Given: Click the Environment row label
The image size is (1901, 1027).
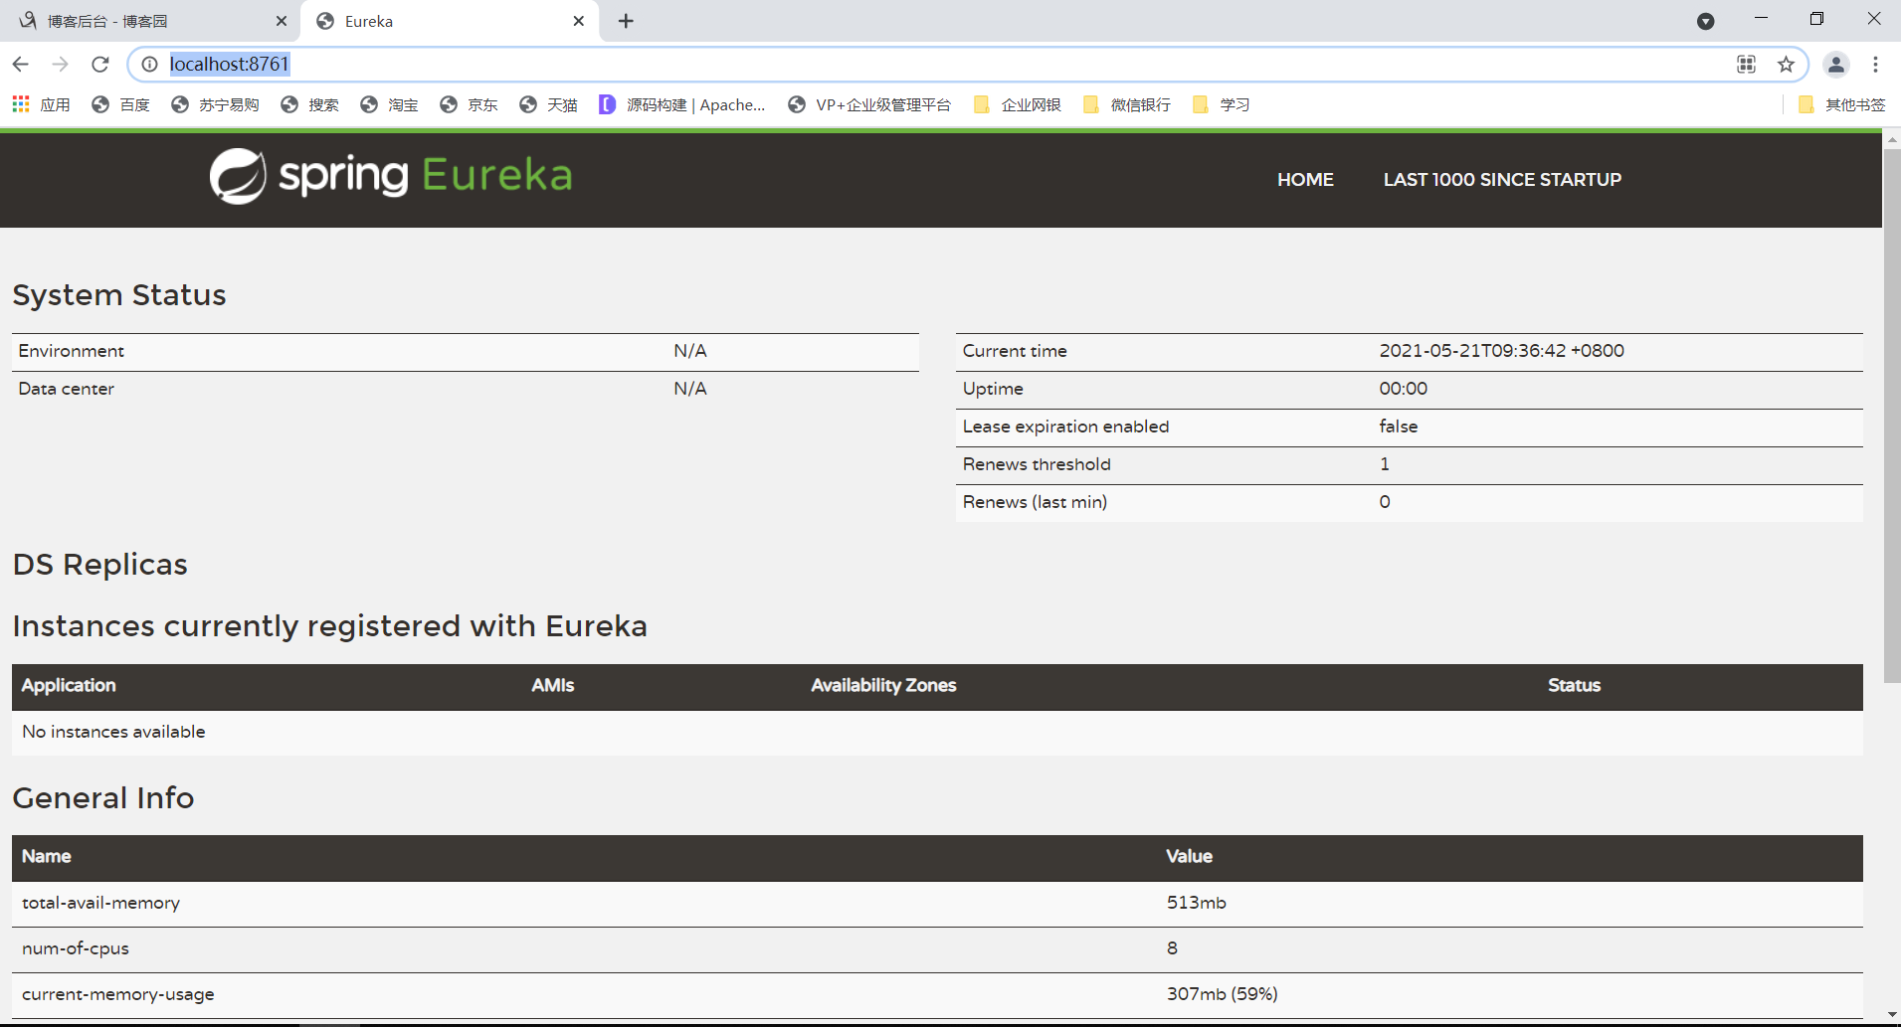Looking at the screenshot, I should pyautogui.click(x=71, y=351).
